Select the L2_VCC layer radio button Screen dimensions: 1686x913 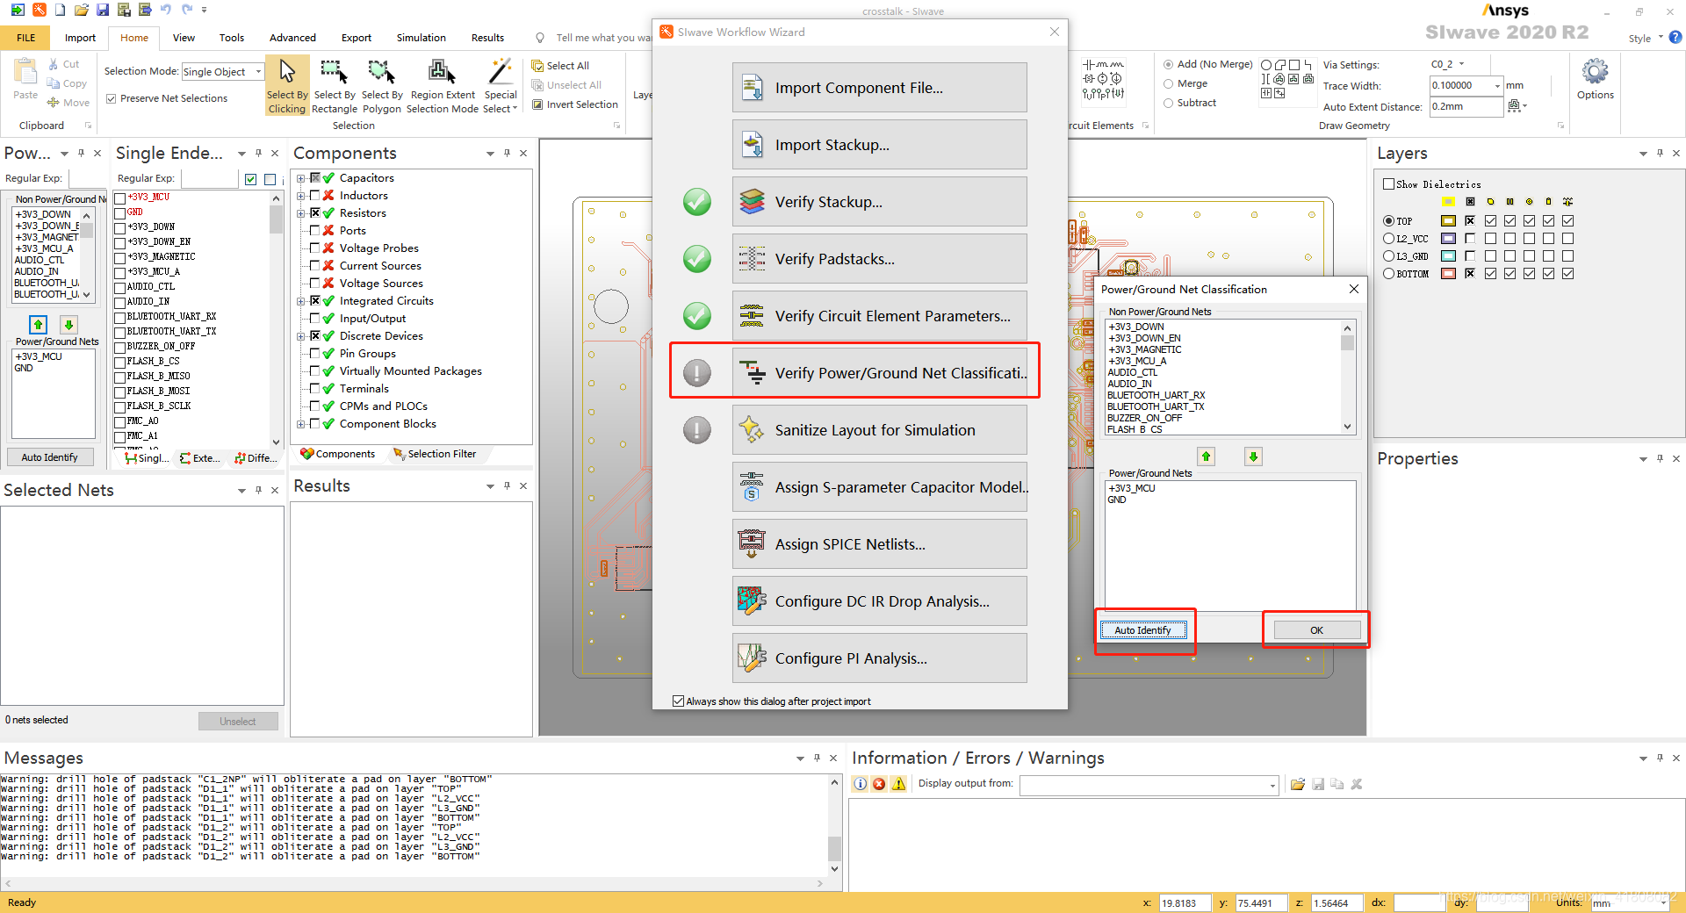click(1388, 239)
